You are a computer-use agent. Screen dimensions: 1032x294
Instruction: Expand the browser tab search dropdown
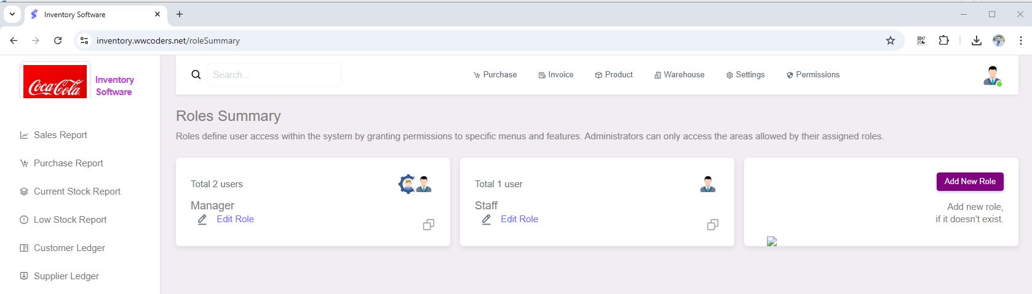click(x=12, y=14)
